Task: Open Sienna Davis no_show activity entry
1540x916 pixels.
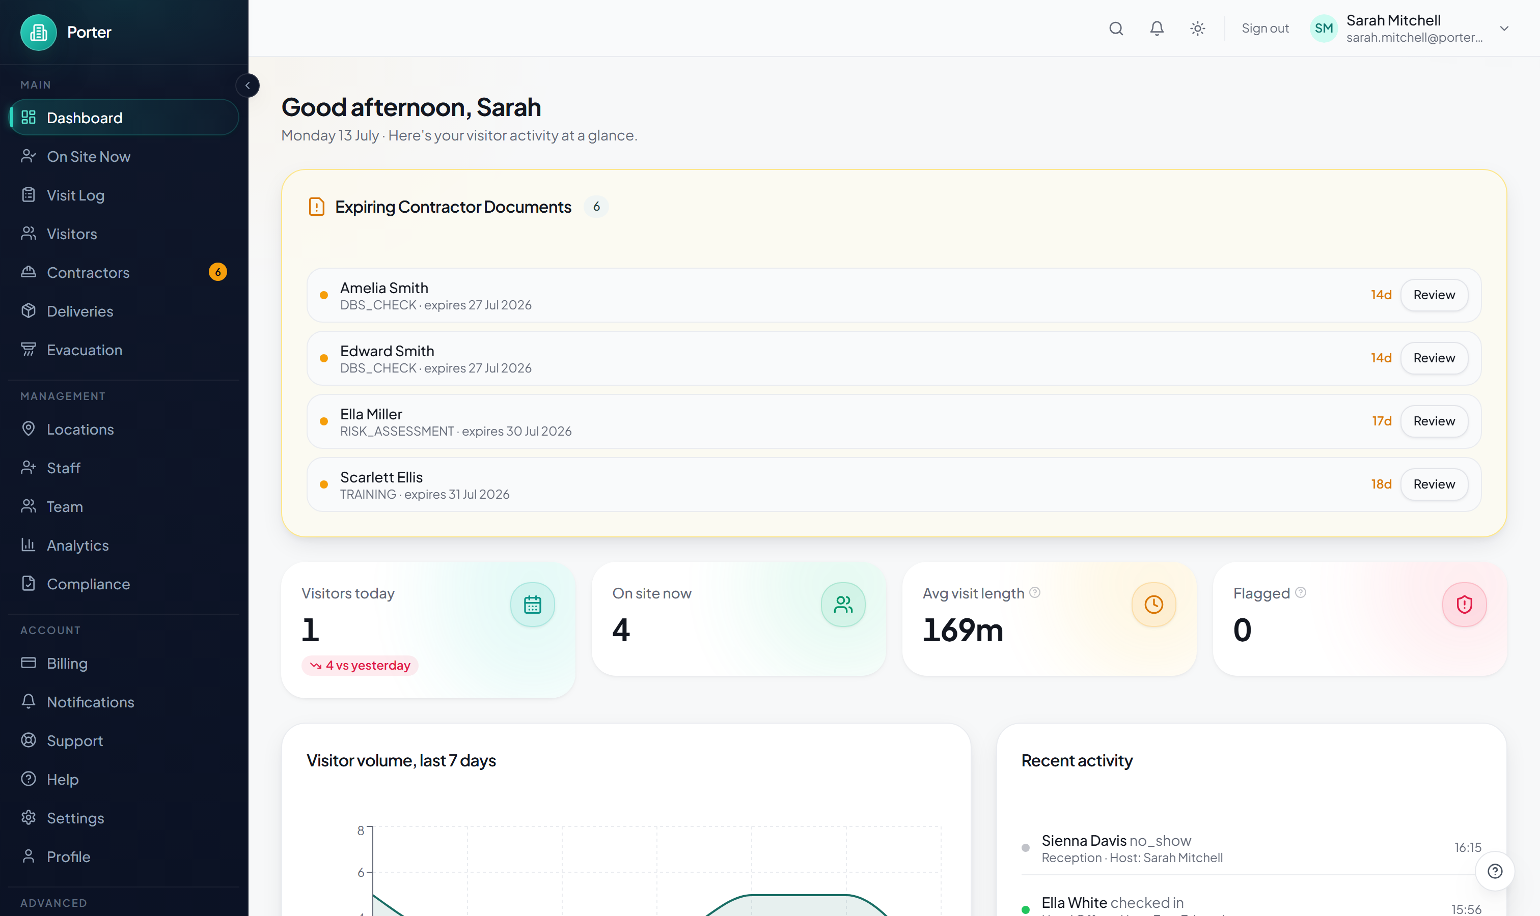Action: click(1251, 848)
